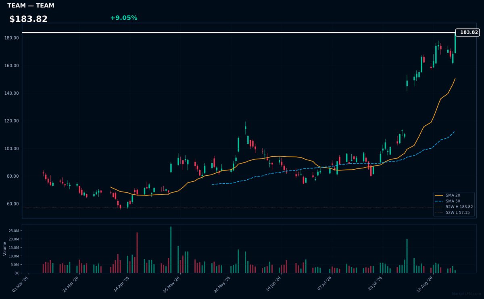Click the 10.0M volume axis label
The image size is (484, 299).
click(x=13, y=256)
